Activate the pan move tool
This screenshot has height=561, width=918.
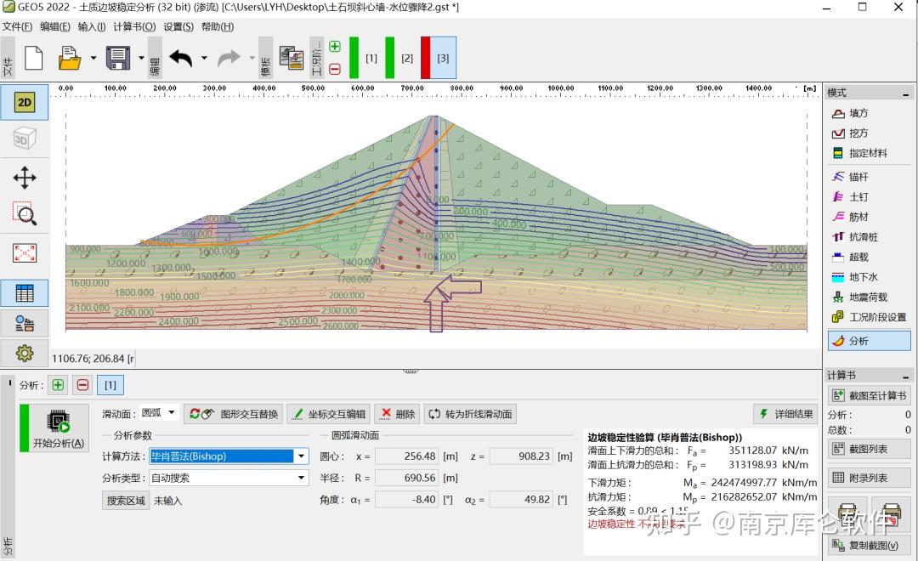(x=24, y=178)
